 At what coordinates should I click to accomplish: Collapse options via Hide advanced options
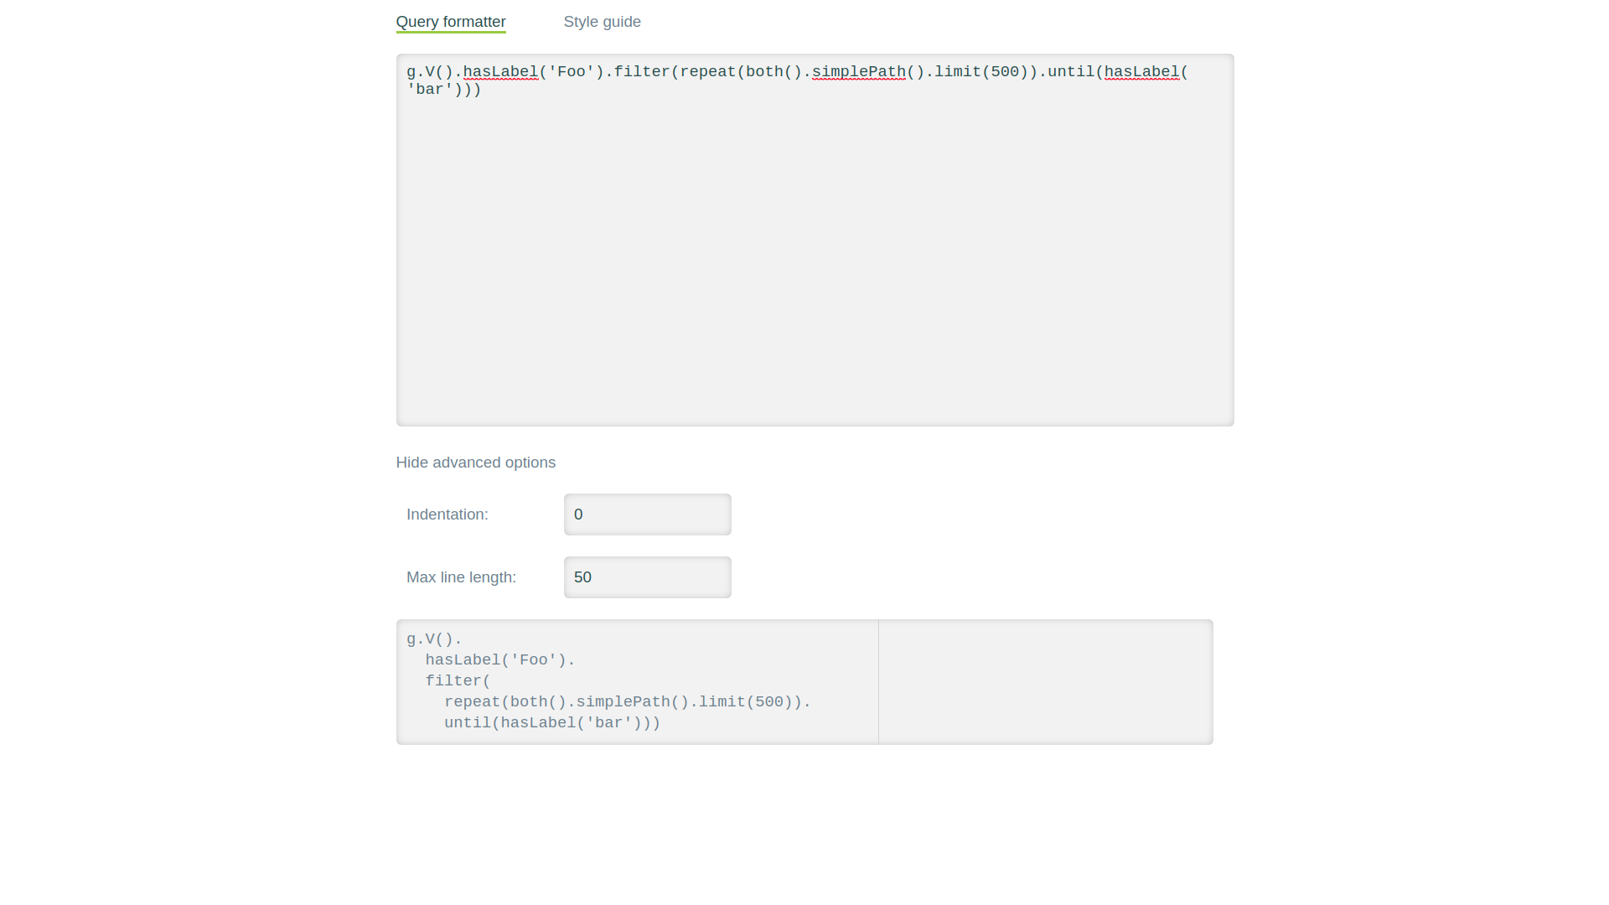tap(475, 463)
